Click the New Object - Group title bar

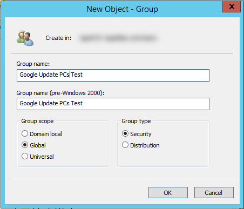point(122,9)
